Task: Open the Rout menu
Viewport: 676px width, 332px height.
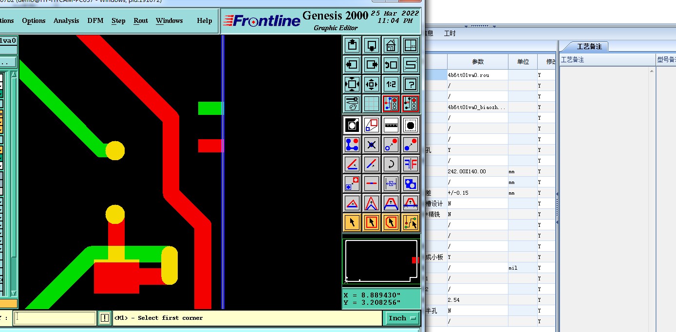Action: pos(141,20)
